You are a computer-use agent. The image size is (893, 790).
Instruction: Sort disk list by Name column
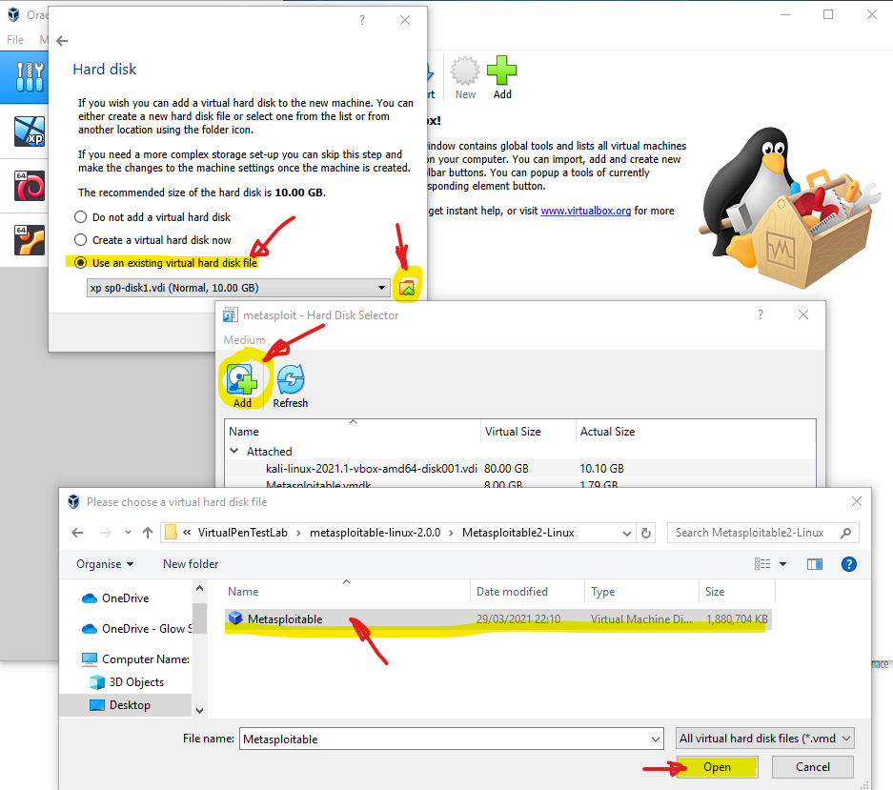(353, 432)
